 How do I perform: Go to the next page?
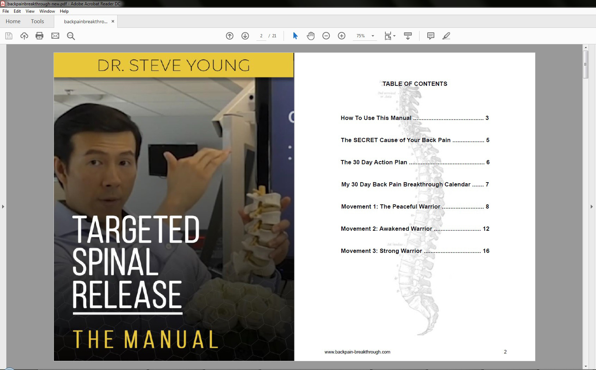(x=245, y=36)
